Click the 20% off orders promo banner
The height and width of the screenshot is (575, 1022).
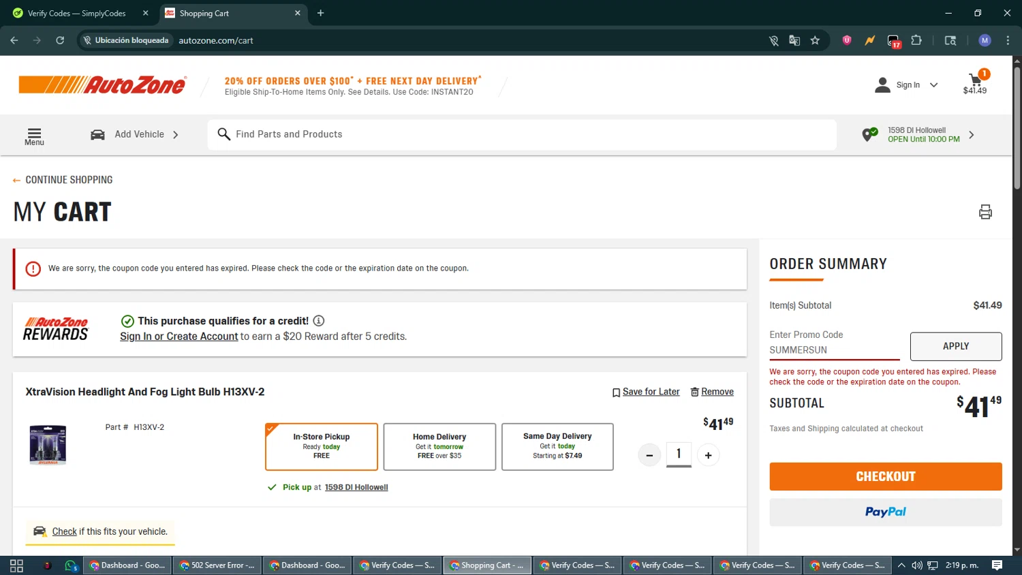[x=353, y=86]
